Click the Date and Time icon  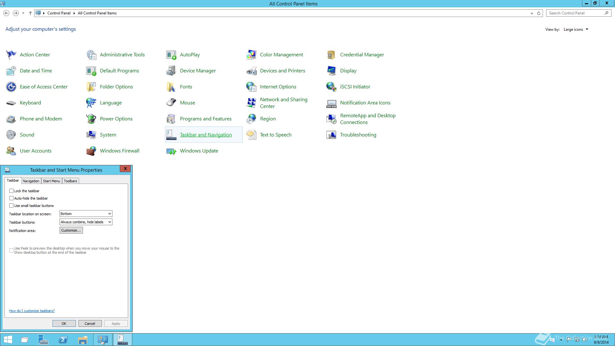[11, 71]
